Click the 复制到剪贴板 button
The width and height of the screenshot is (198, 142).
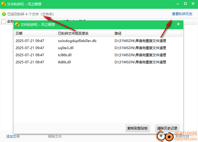(x=137, y=128)
